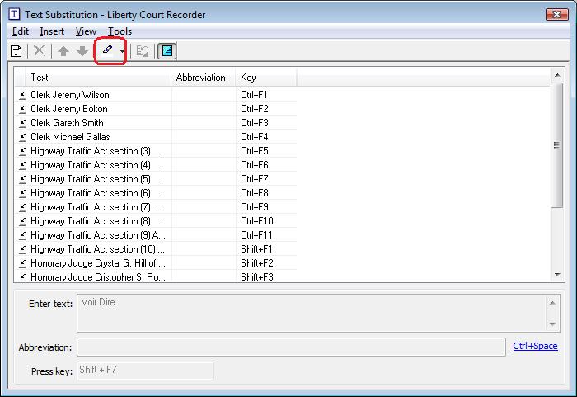Select the Clerk Jeremy Bolton row
This screenshot has width=577, height=397.
[x=156, y=109]
